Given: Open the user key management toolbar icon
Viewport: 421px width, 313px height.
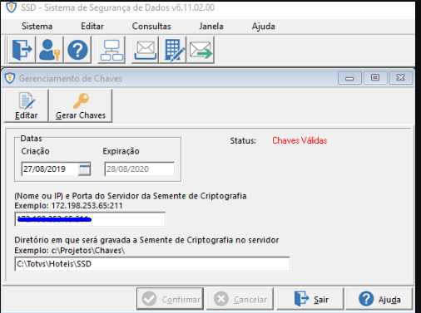Looking at the screenshot, I should (50, 50).
